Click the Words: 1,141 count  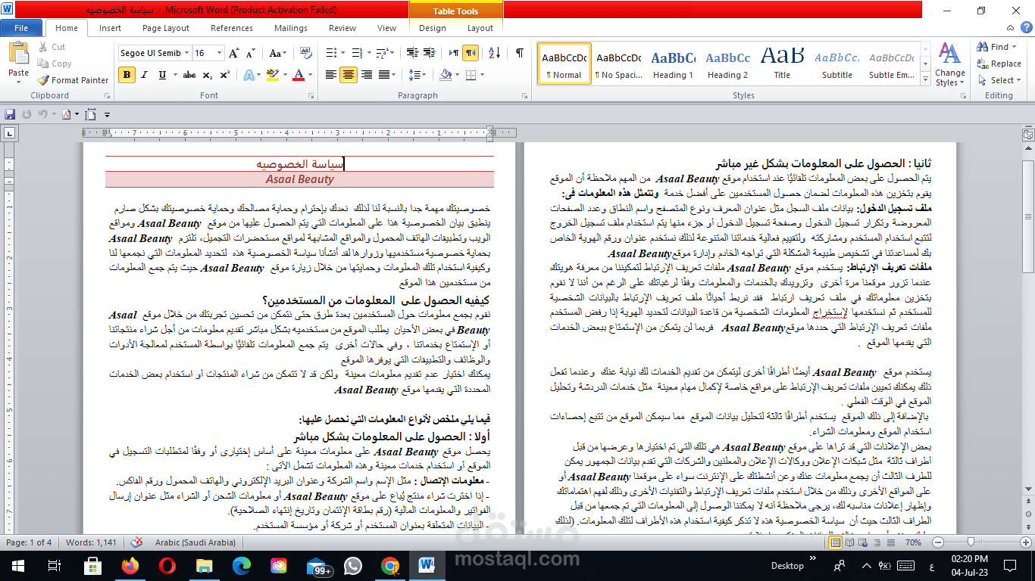[92, 542]
